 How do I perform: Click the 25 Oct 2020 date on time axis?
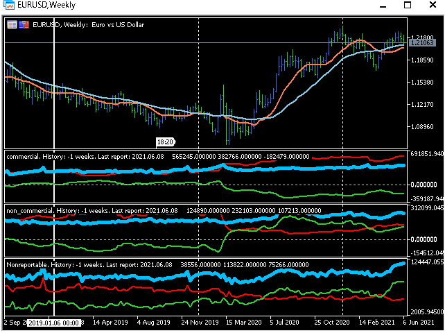pos(332,323)
